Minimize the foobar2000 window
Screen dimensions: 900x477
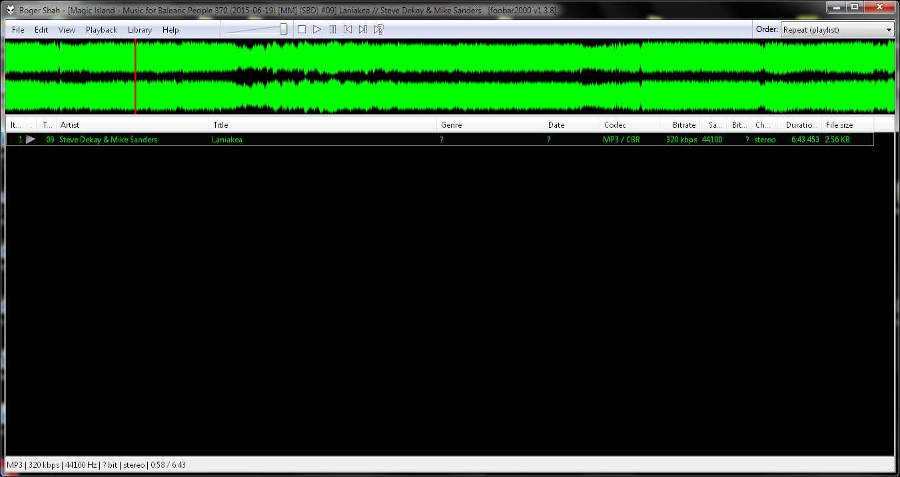[x=836, y=7]
